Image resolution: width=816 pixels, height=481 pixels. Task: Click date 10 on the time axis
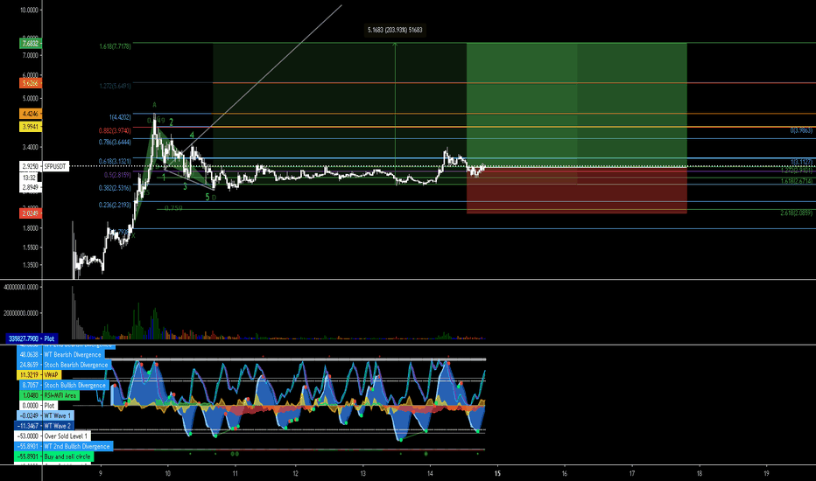coord(167,473)
